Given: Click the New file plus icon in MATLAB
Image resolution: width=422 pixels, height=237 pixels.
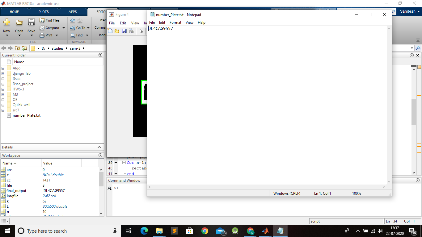Looking at the screenshot, I should tap(6, 22).
